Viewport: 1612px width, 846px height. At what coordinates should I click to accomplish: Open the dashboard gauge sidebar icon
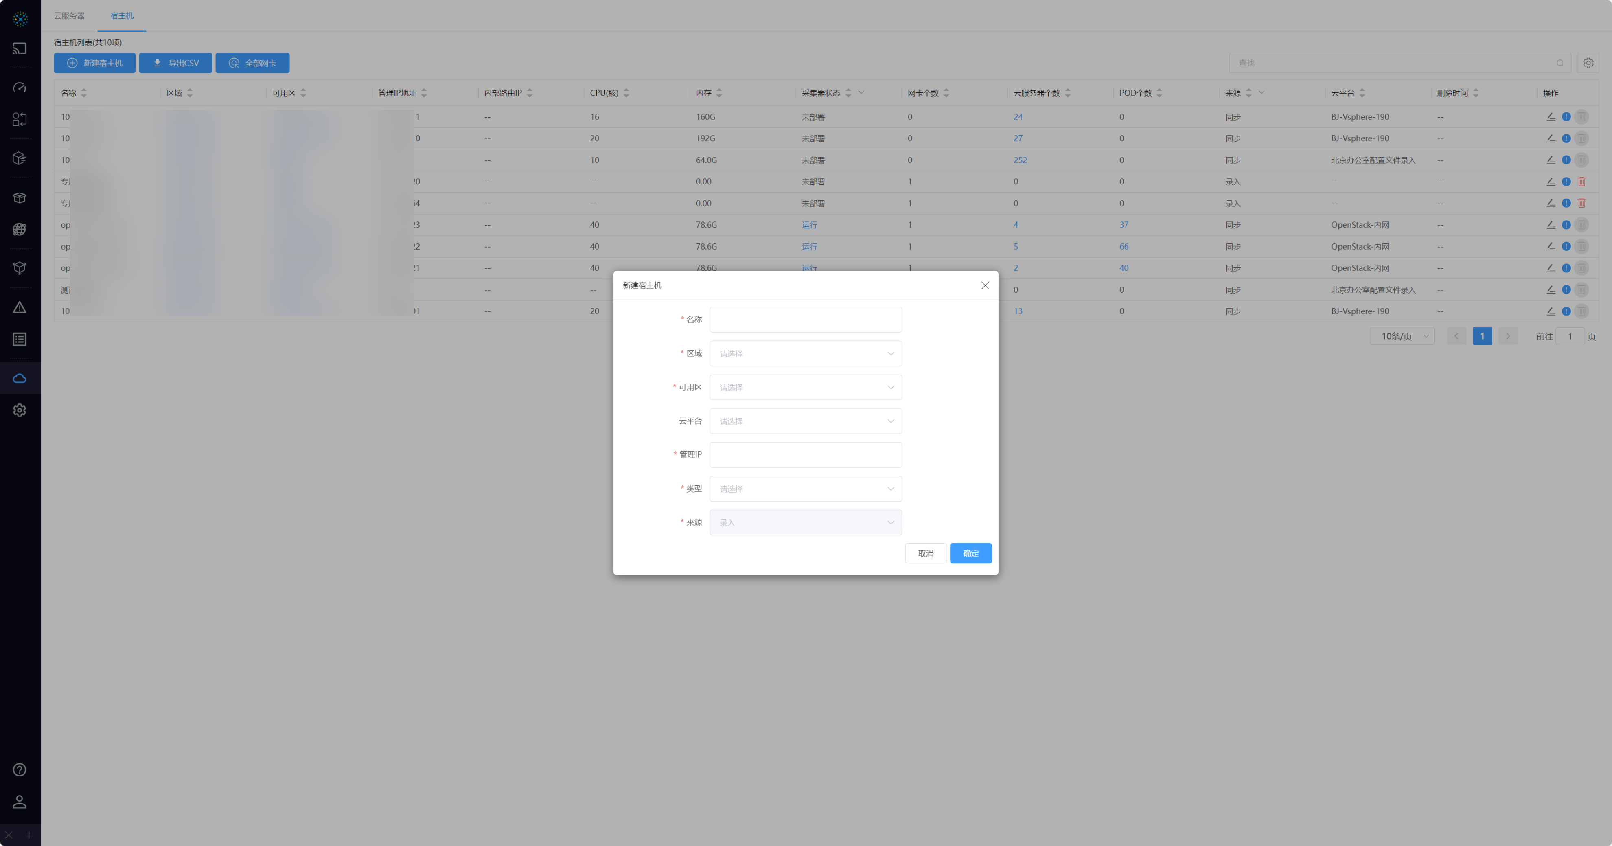pos(20,88)
